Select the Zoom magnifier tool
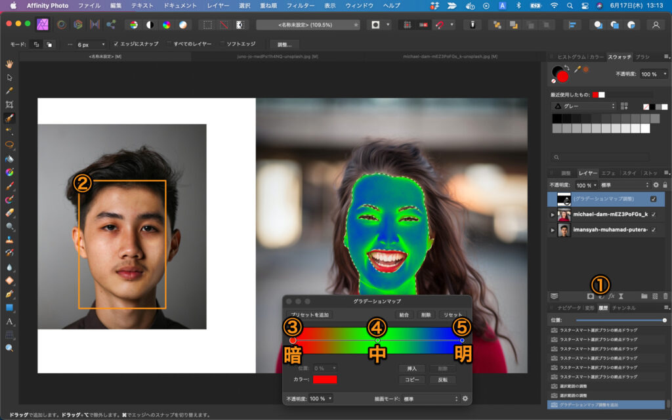 tap(9, 348)
